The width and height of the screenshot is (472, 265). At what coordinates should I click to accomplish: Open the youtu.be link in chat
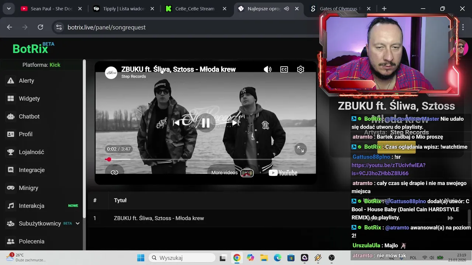coord(388,169)
